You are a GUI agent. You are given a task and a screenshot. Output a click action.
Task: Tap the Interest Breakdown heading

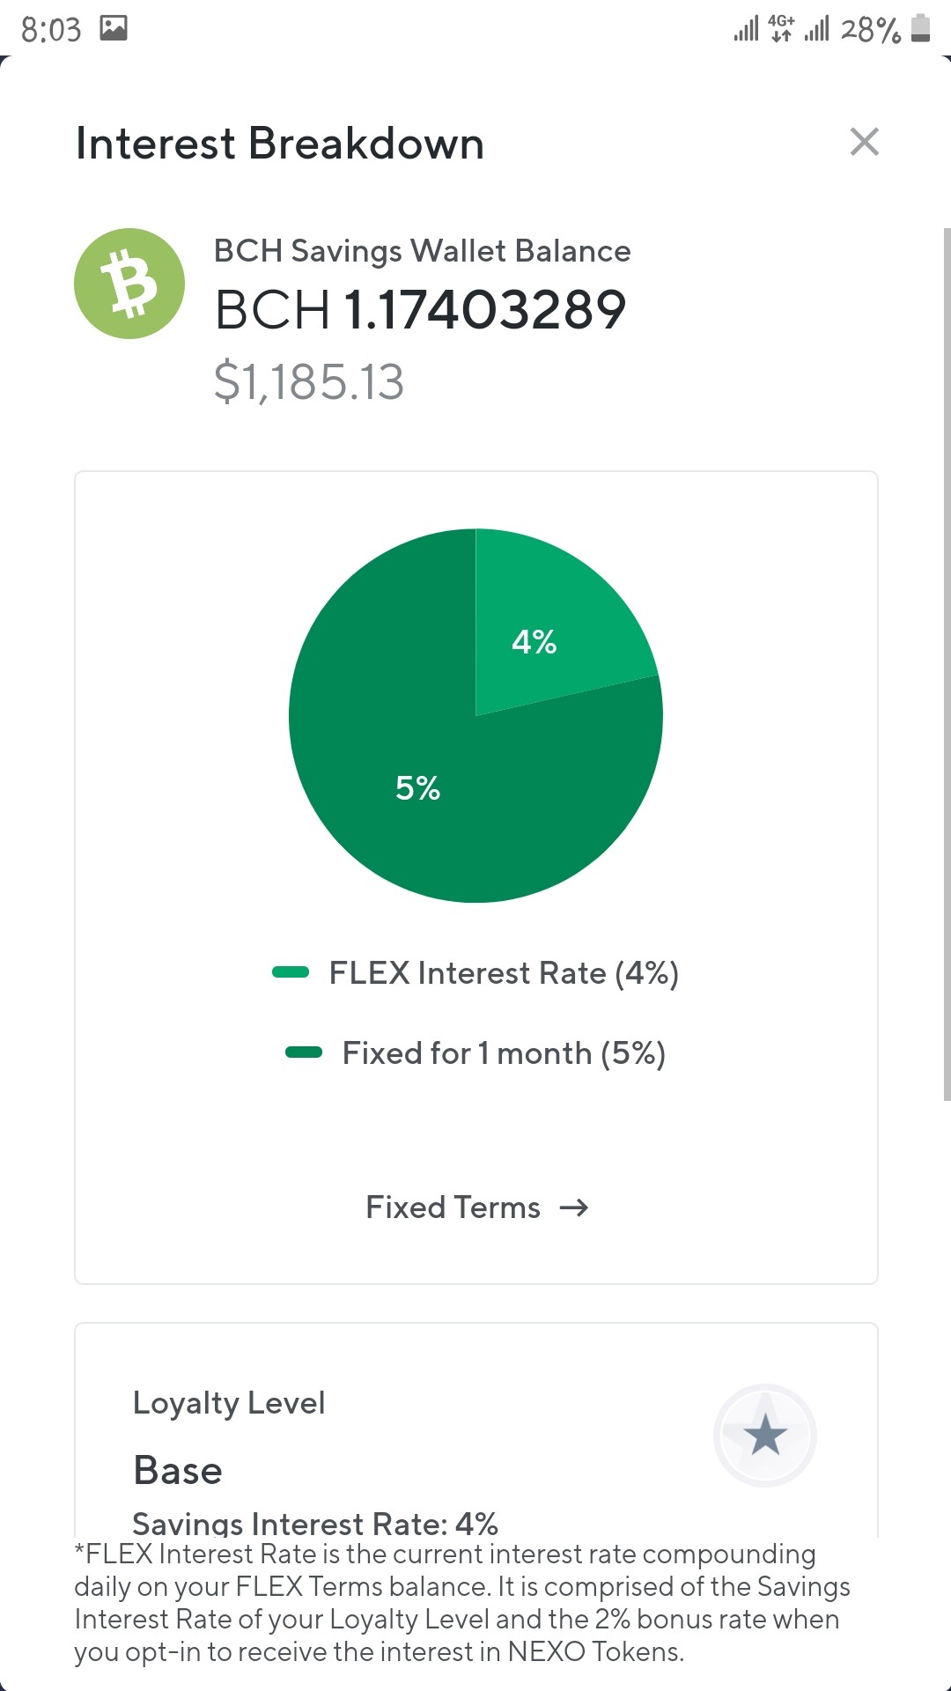pos(280,143)
